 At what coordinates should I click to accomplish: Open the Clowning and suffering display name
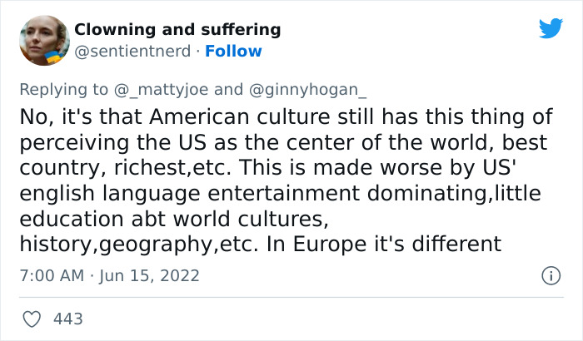pos(177,30)
